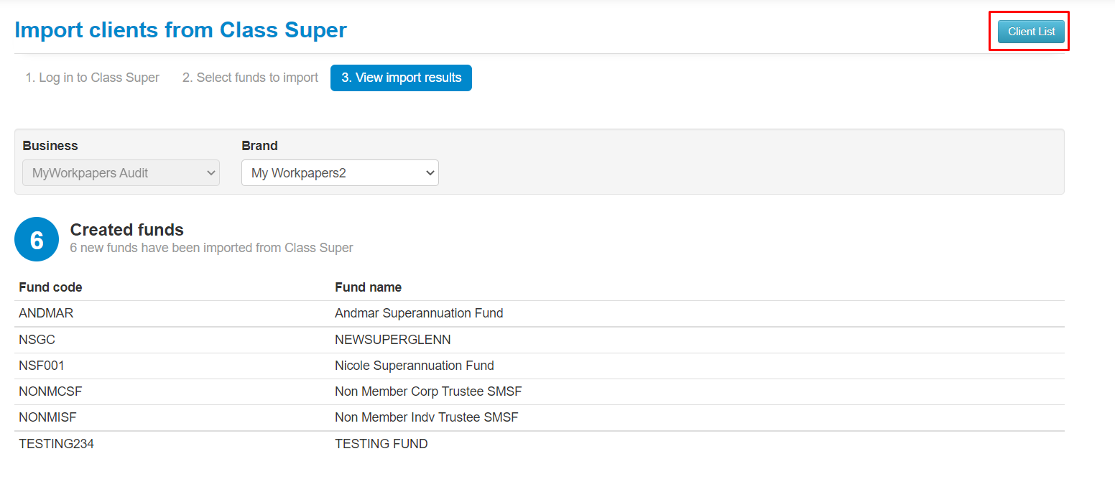
Task: Click Nicole Superannuation Fund name
Action: pos(415,366)
